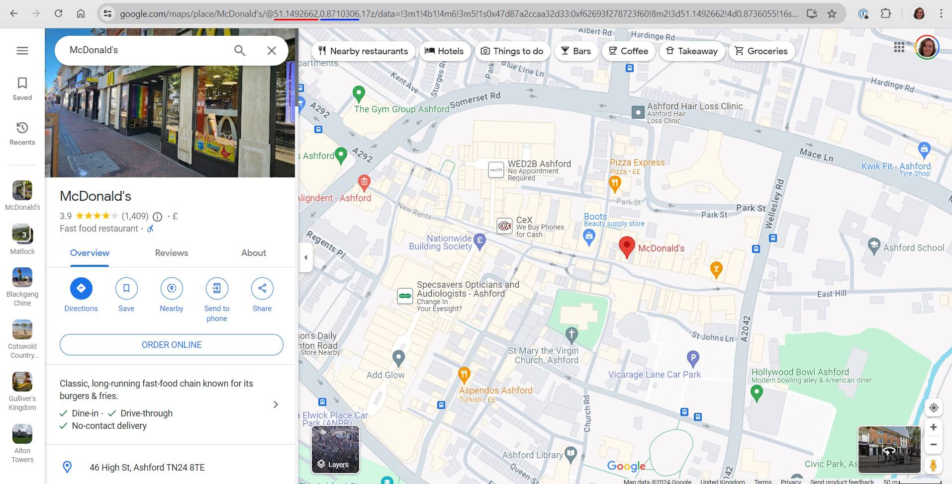952x484 pixels.
Task: Toggle the Takeaway places filter
Action: (692, 51)
